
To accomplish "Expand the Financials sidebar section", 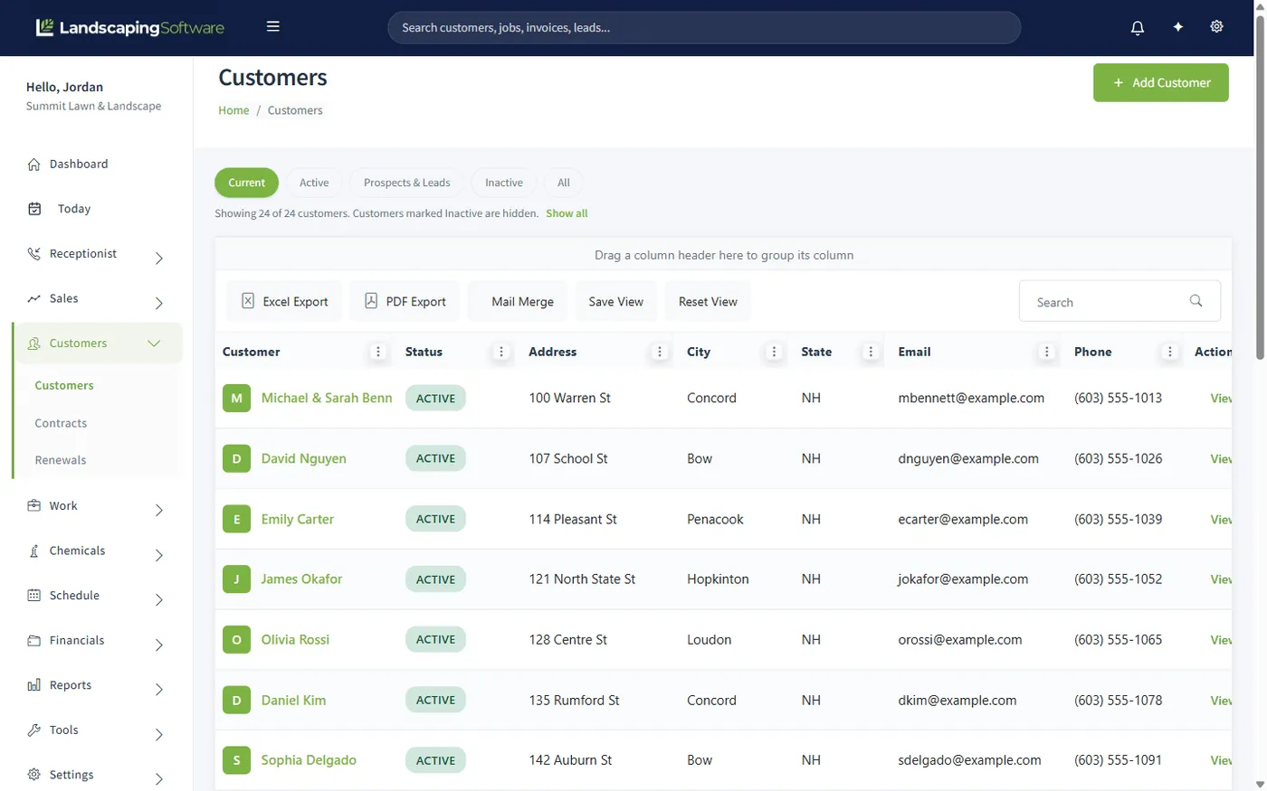I will point(159,645).
